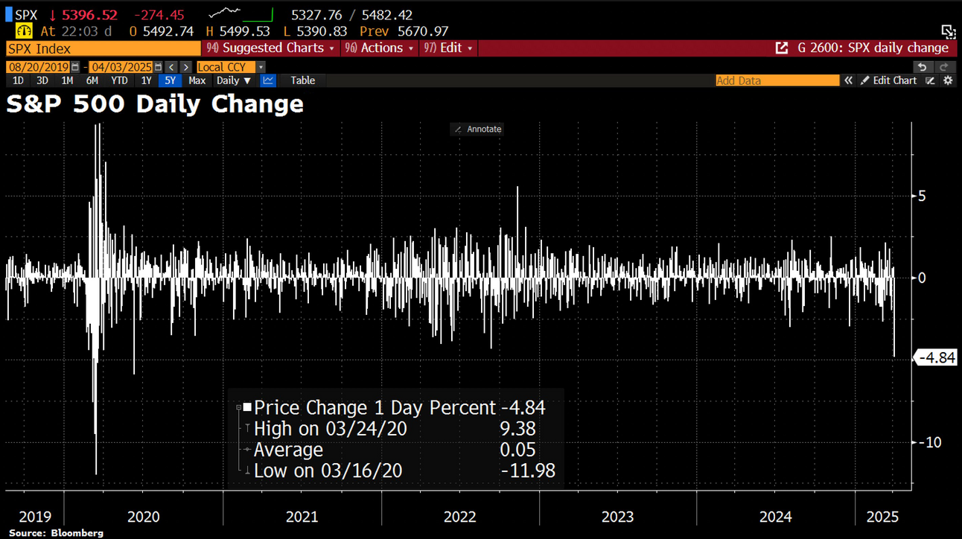Collapse panel with double left chevron
The image size is (962, 539).
tap(848, 80)
